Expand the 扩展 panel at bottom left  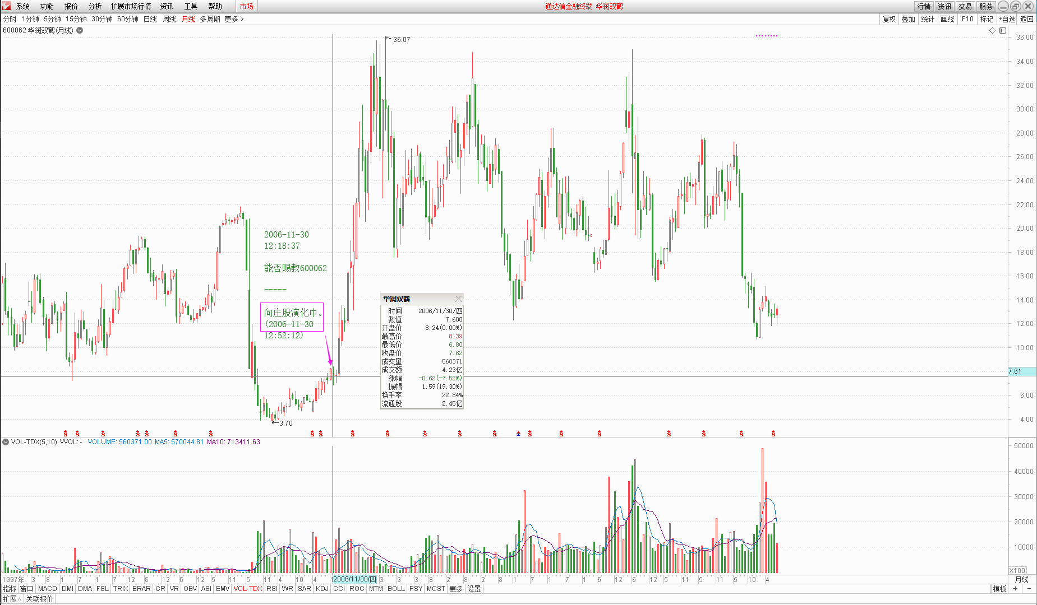click(x=12, y=599)
